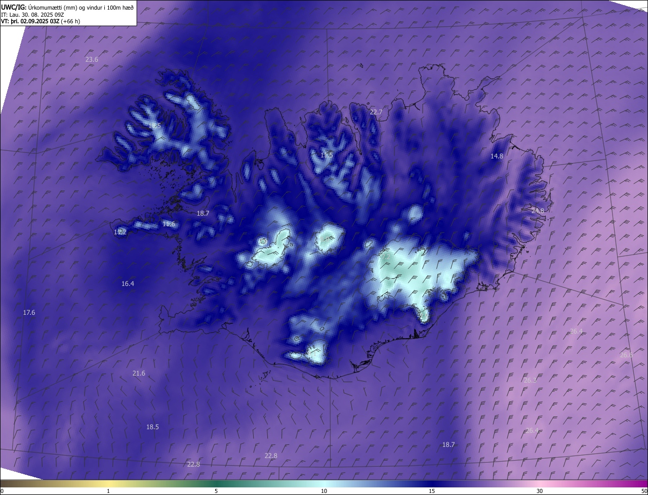Click the color bar tick label "15"
The width and height of the screenshot is (648, 495).
(432, 491)
